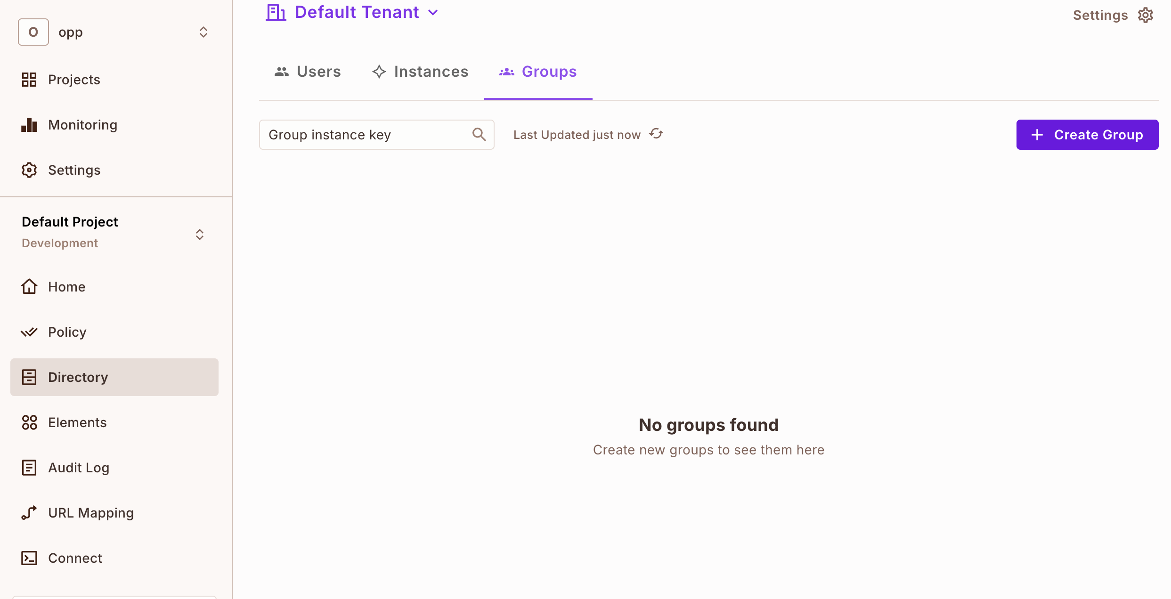Open the Audit Log view
The width and height of the screenshot is (1171, 599).
click(79, 467)
